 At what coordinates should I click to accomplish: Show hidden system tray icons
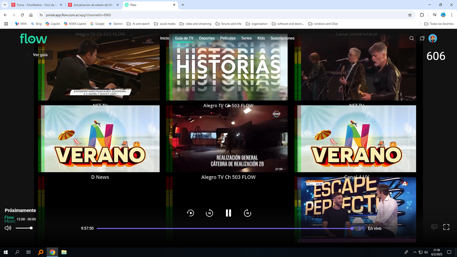point(415,252)
